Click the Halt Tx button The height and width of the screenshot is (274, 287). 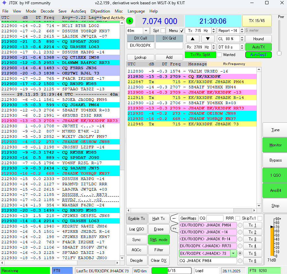(x=159, y=218)
